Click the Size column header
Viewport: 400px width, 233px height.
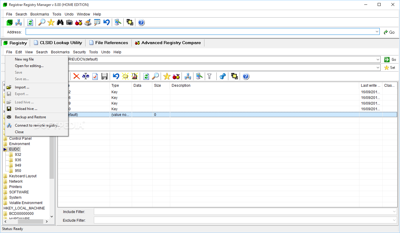point(161,86)
